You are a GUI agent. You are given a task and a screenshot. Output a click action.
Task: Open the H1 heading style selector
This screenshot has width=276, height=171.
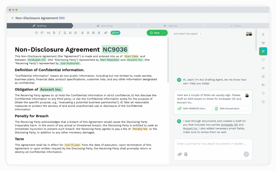pyautogui.click(x=49, y=33)
